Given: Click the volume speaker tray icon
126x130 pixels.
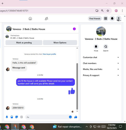Looking at the screenshot, I should pyautogui.click(x=99, y=127).
